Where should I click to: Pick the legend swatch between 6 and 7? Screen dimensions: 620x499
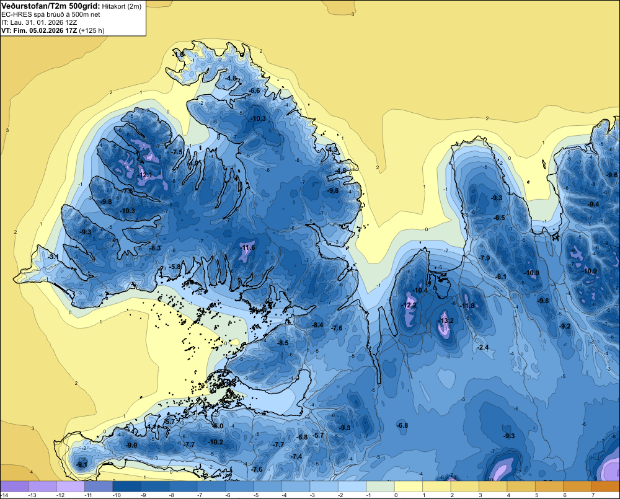(x=578, y=487)
